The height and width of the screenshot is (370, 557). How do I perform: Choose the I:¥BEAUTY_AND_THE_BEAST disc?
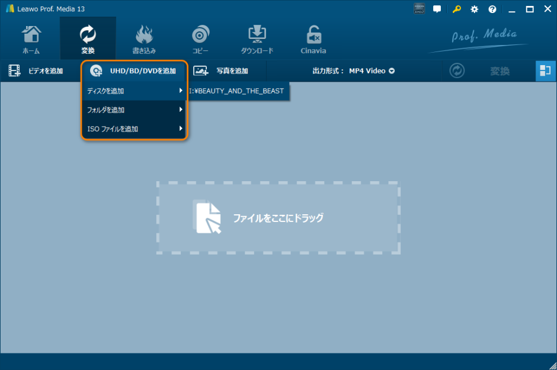point(237,91)
